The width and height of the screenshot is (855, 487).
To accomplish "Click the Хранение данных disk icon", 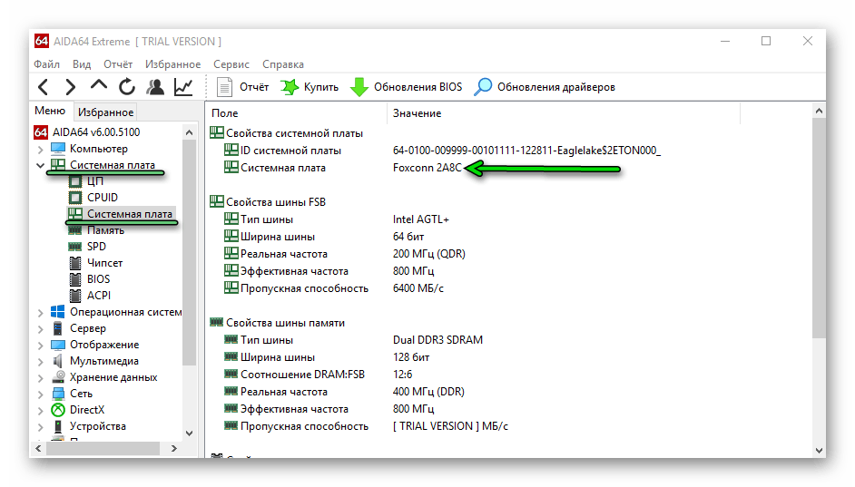I will pos(58,377).
